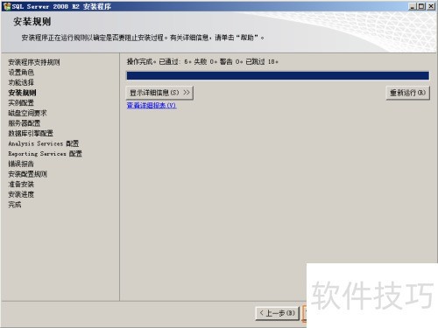Viewport: 438px width, 328px height.
Task: Select 准备安装 step in sidebar
Action: (x=21, y=185)
